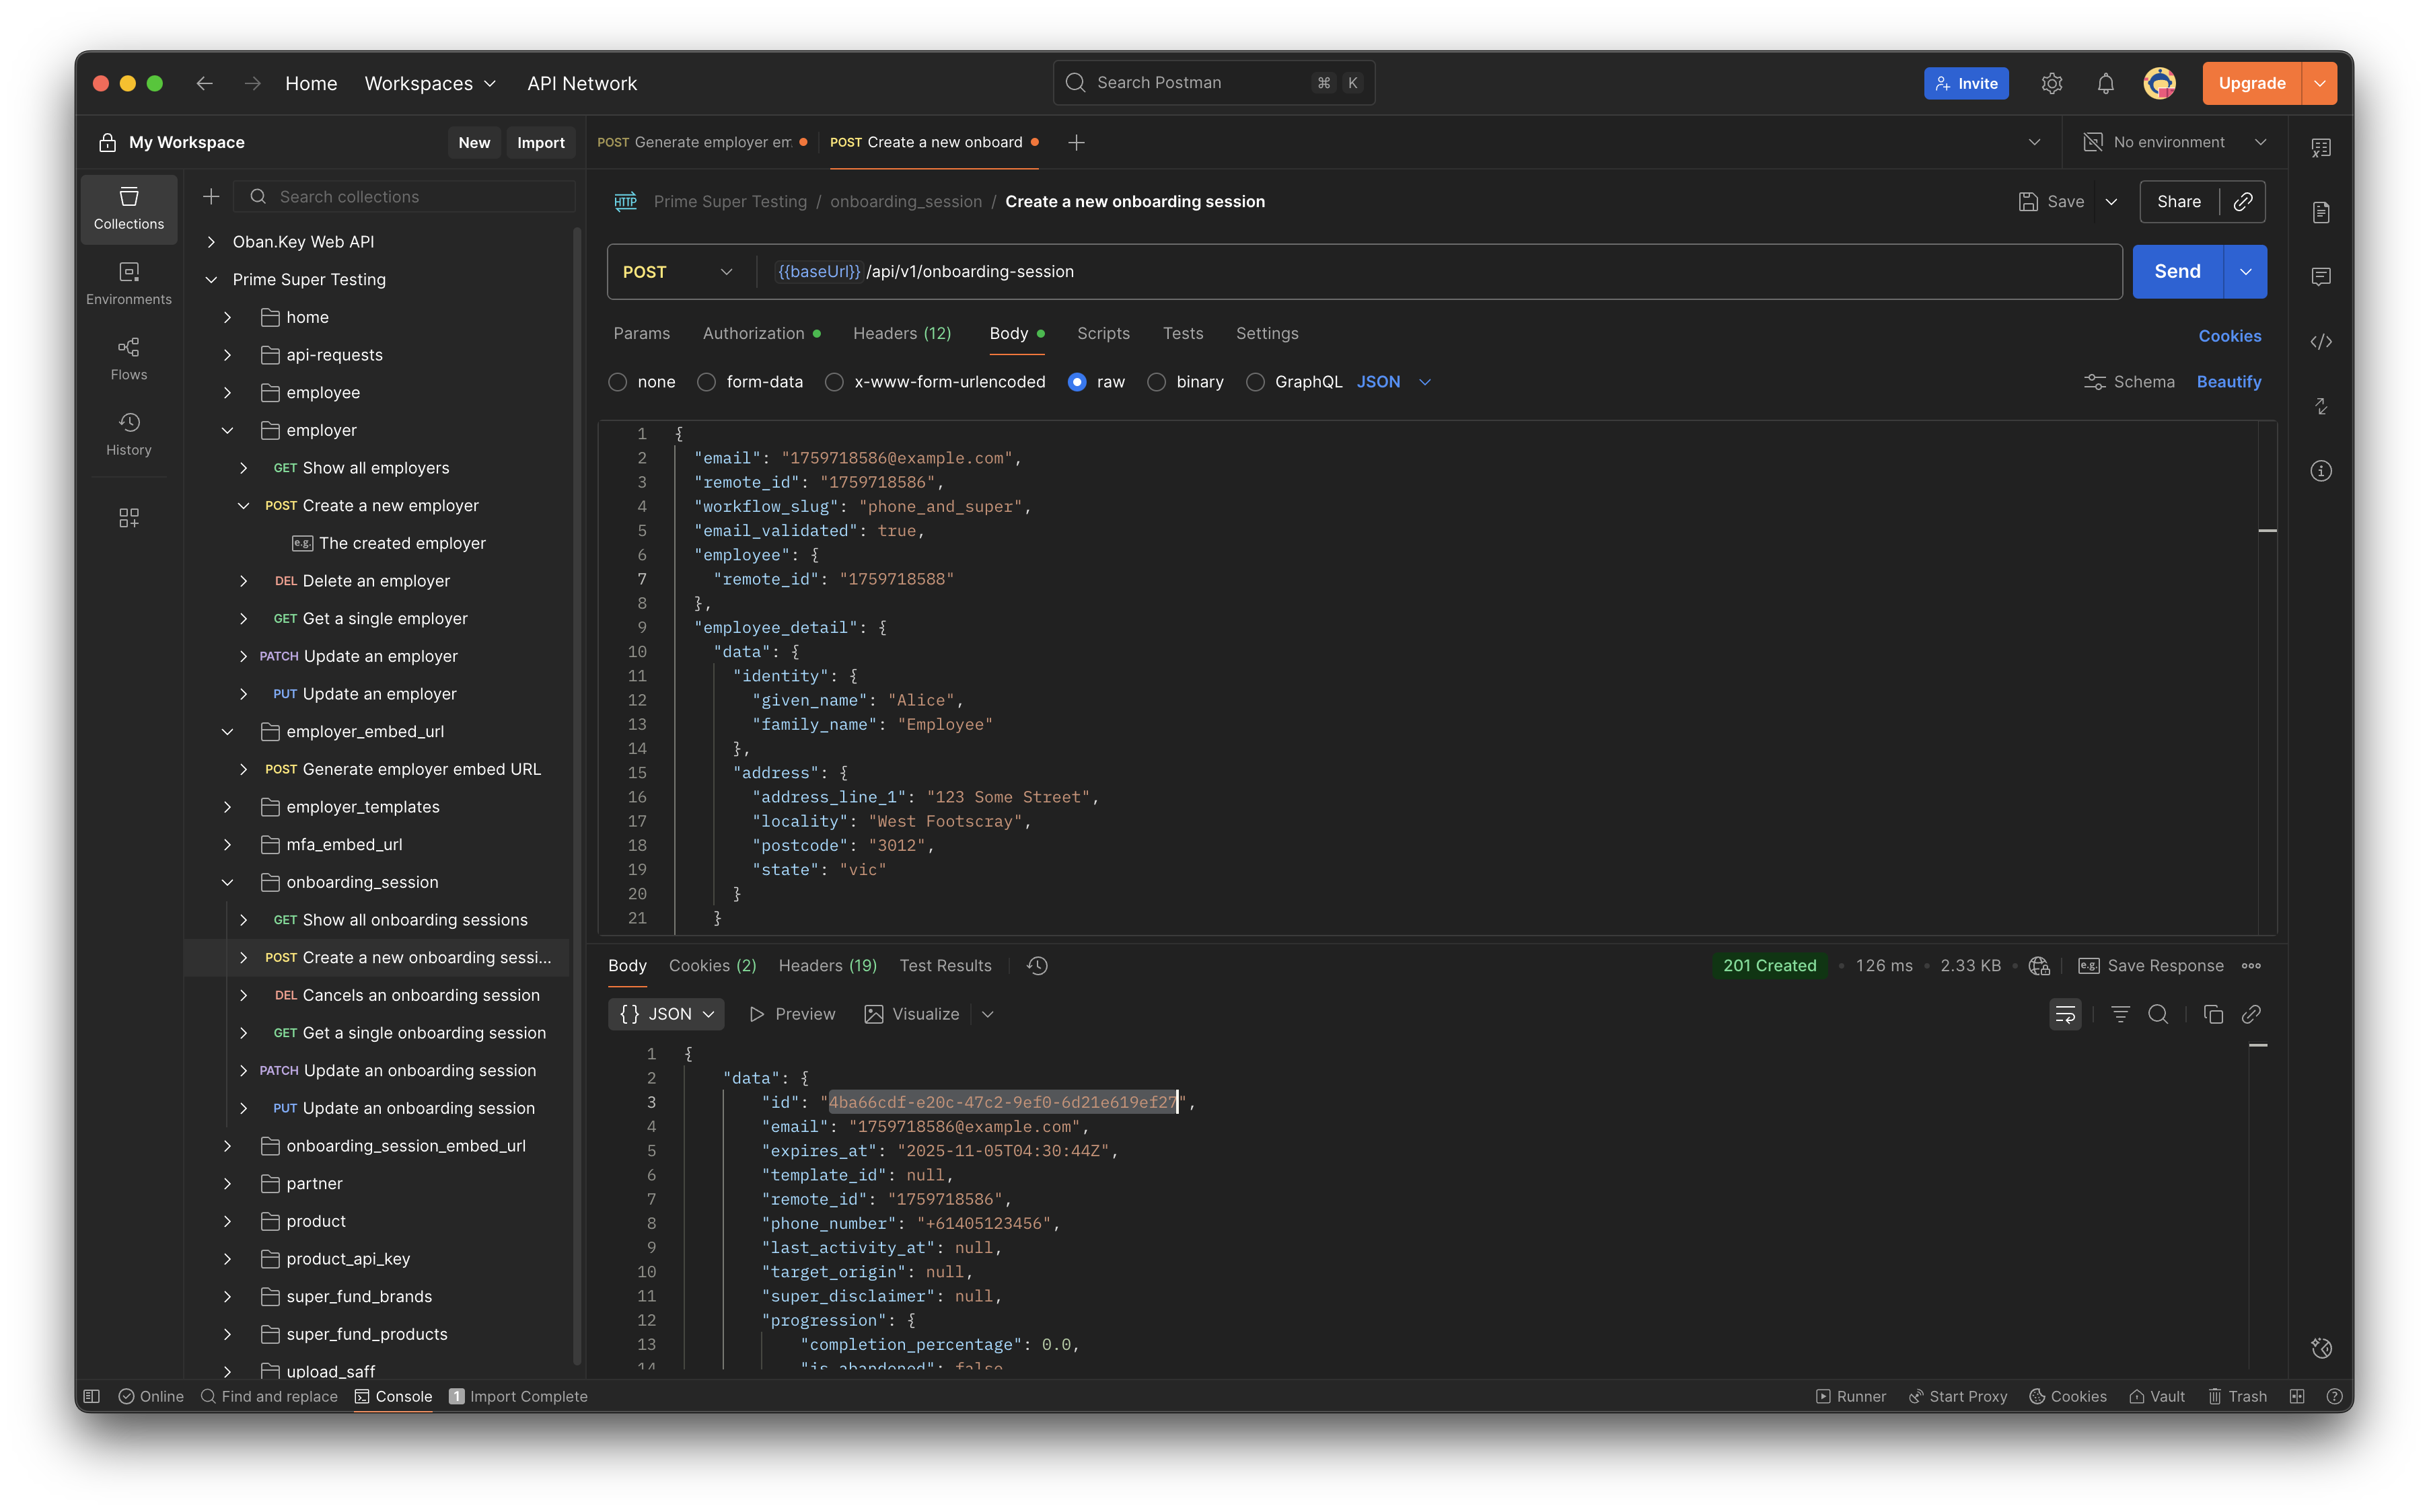Click the notifications bell icon
This screenshot has height=1512, width=2429.
2105,84
